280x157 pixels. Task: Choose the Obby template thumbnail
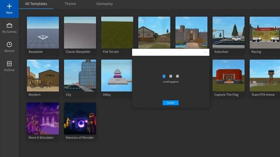pyautogui.click(x=116, y=75)
